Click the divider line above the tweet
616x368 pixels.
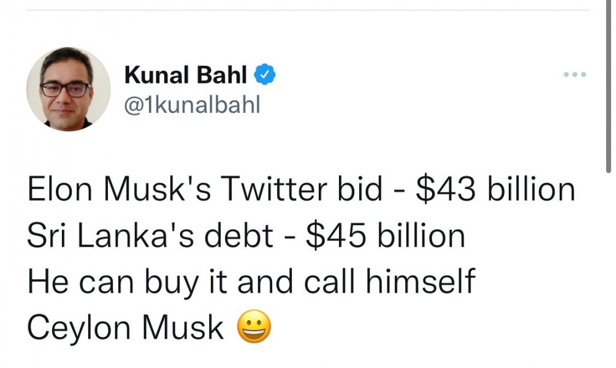pyautogui.click(x=306, y=10)
